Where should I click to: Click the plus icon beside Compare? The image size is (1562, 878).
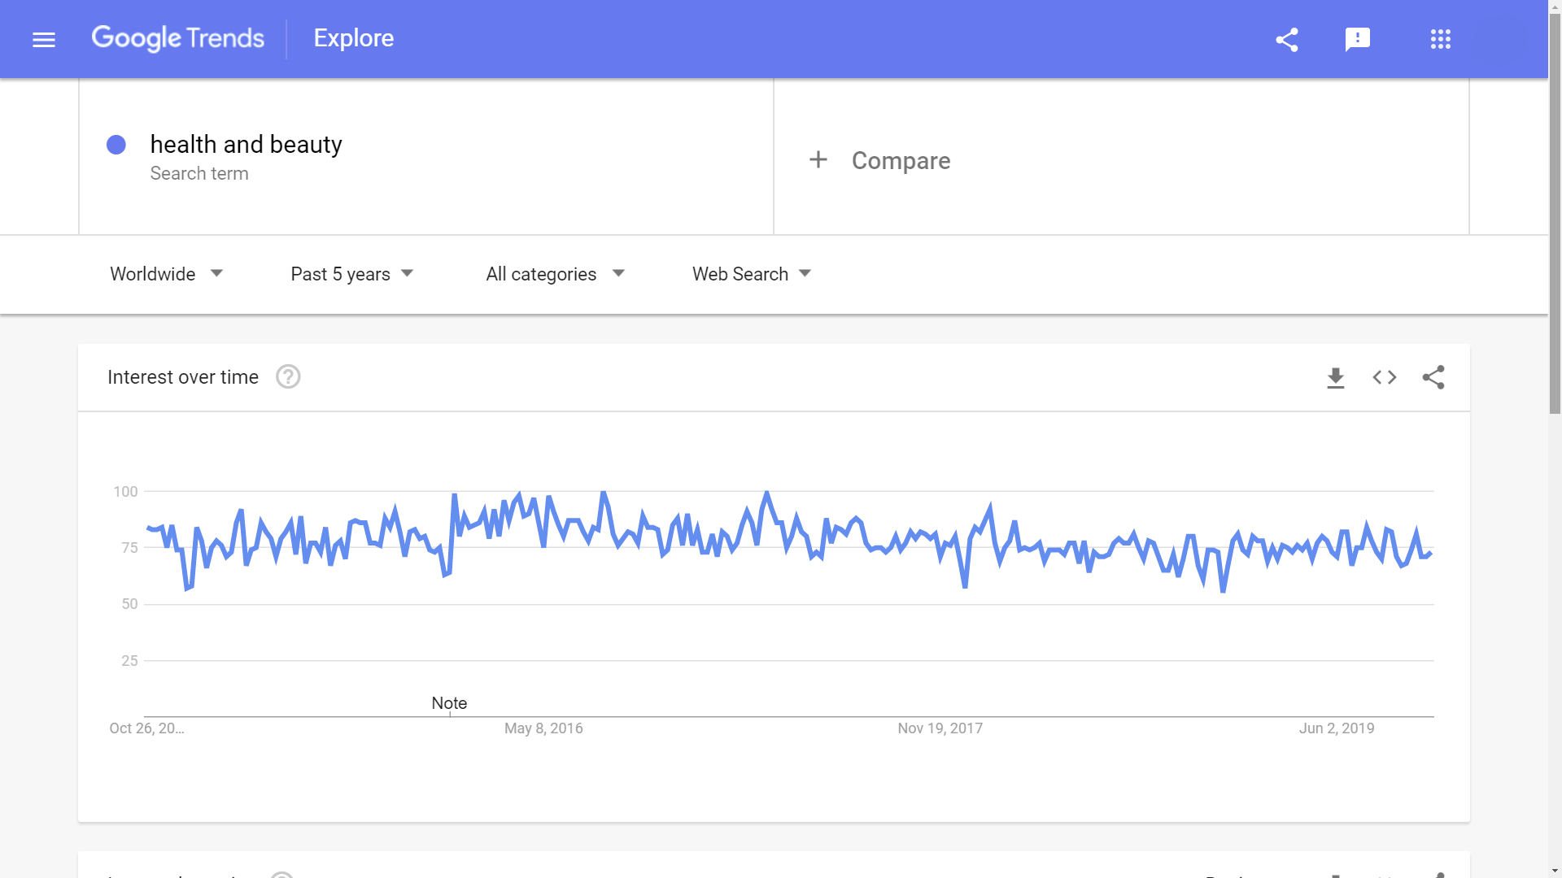coord(818,160)
